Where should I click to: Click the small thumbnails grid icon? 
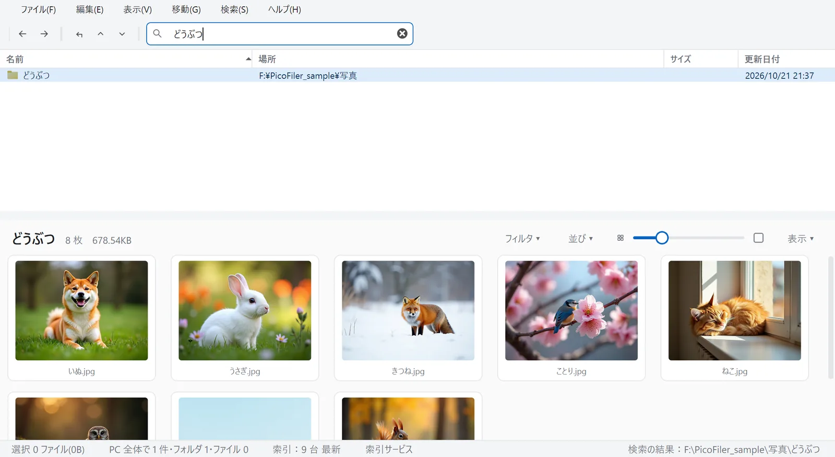[621, 238]
